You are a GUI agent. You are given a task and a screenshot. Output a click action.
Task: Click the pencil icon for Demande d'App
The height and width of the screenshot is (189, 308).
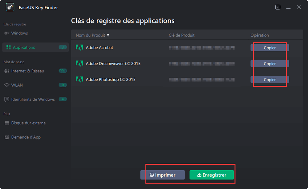7,137
